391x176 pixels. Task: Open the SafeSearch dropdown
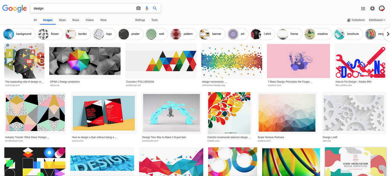coord(377,20)
